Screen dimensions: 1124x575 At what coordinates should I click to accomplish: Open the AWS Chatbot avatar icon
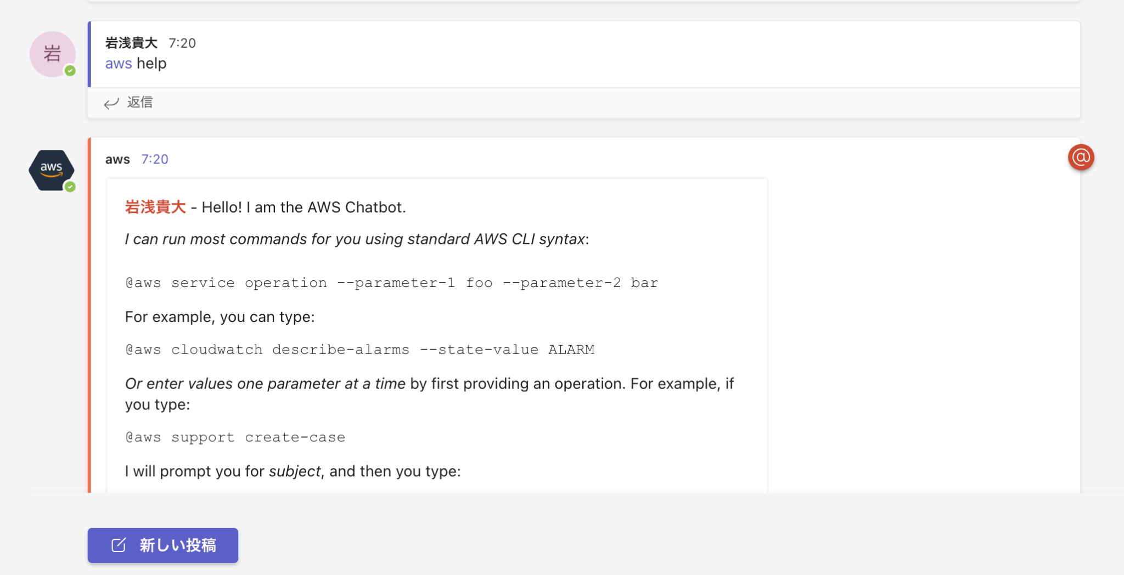point(51,170)
